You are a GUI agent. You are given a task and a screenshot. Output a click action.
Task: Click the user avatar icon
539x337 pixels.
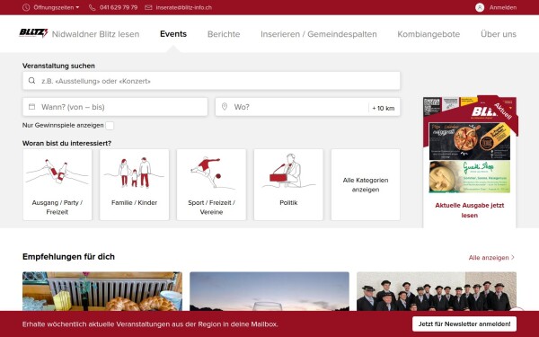pos(480,7)
